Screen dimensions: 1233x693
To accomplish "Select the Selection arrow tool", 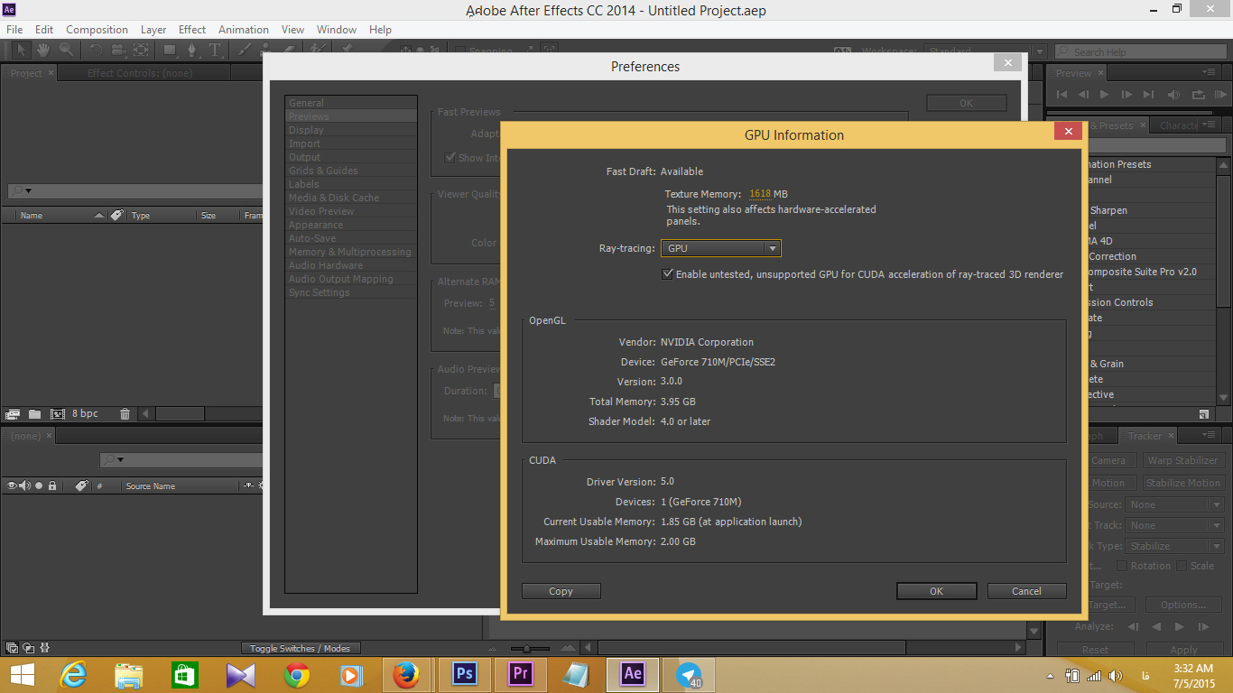I will [22, 51].
